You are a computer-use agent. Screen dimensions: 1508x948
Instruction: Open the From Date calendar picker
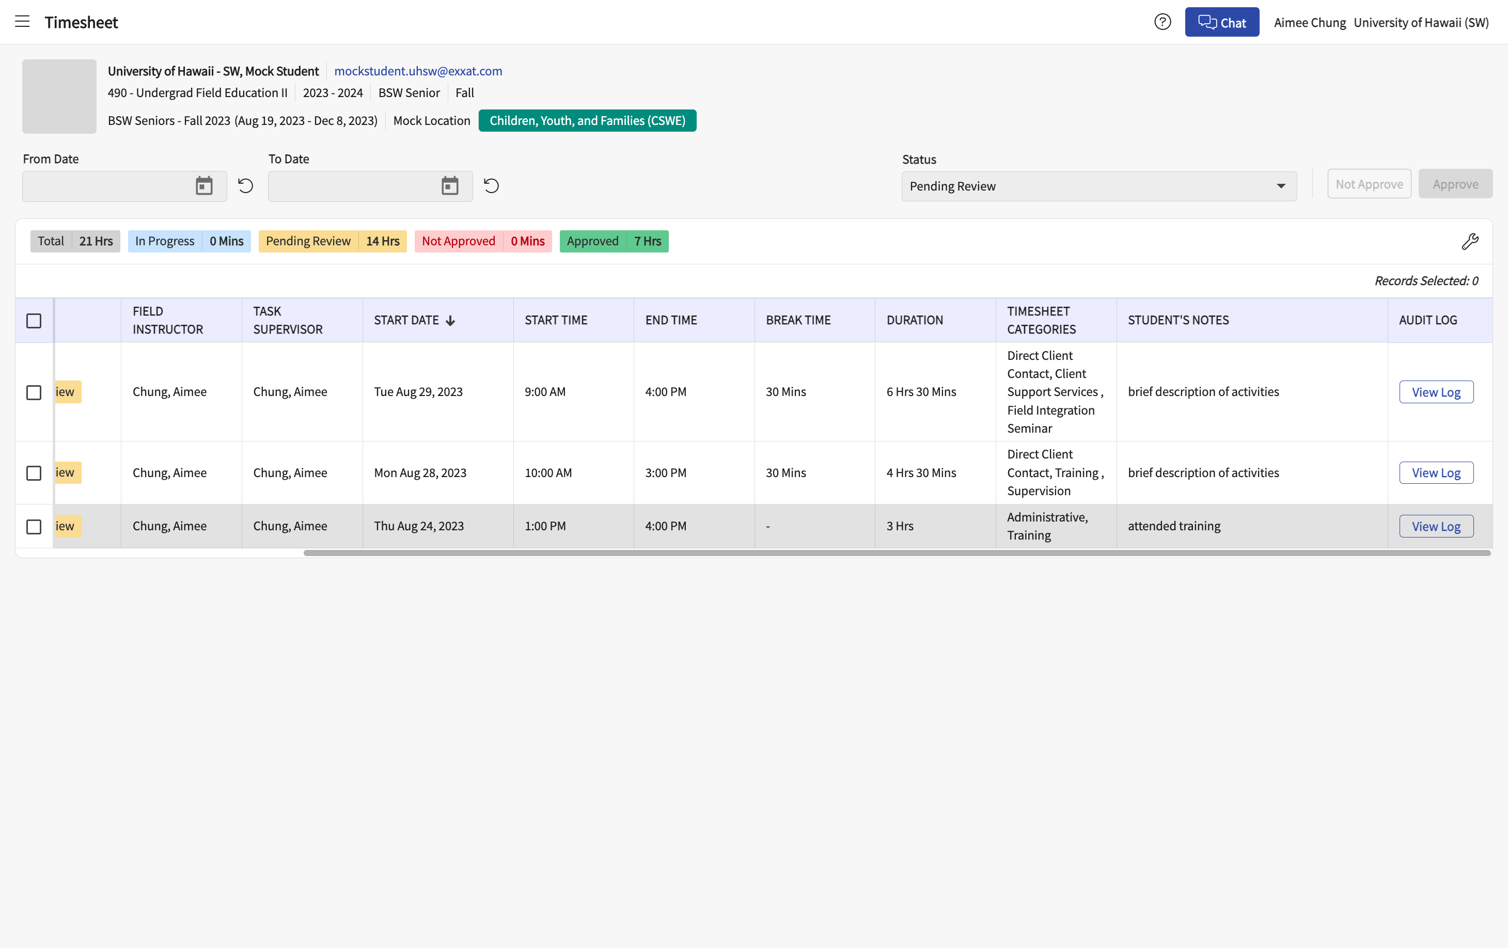point(204,186)
